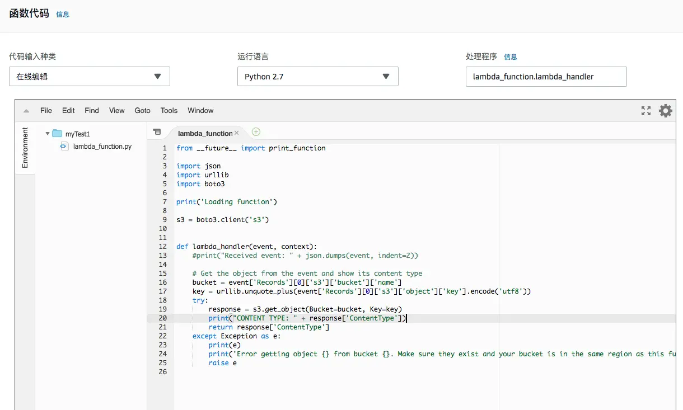This screenshot has height=410, width=683.
Task: Open 信息 link next to 函数代码
Action: (63, 15)
